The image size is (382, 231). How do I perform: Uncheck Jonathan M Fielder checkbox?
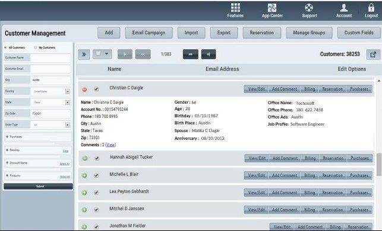coord(96,227)
